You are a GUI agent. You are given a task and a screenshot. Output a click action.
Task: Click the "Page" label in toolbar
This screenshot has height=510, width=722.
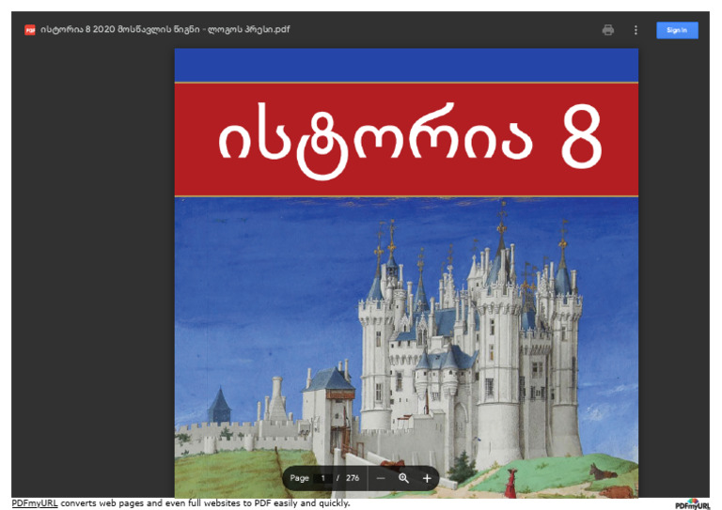coord(299,478)
